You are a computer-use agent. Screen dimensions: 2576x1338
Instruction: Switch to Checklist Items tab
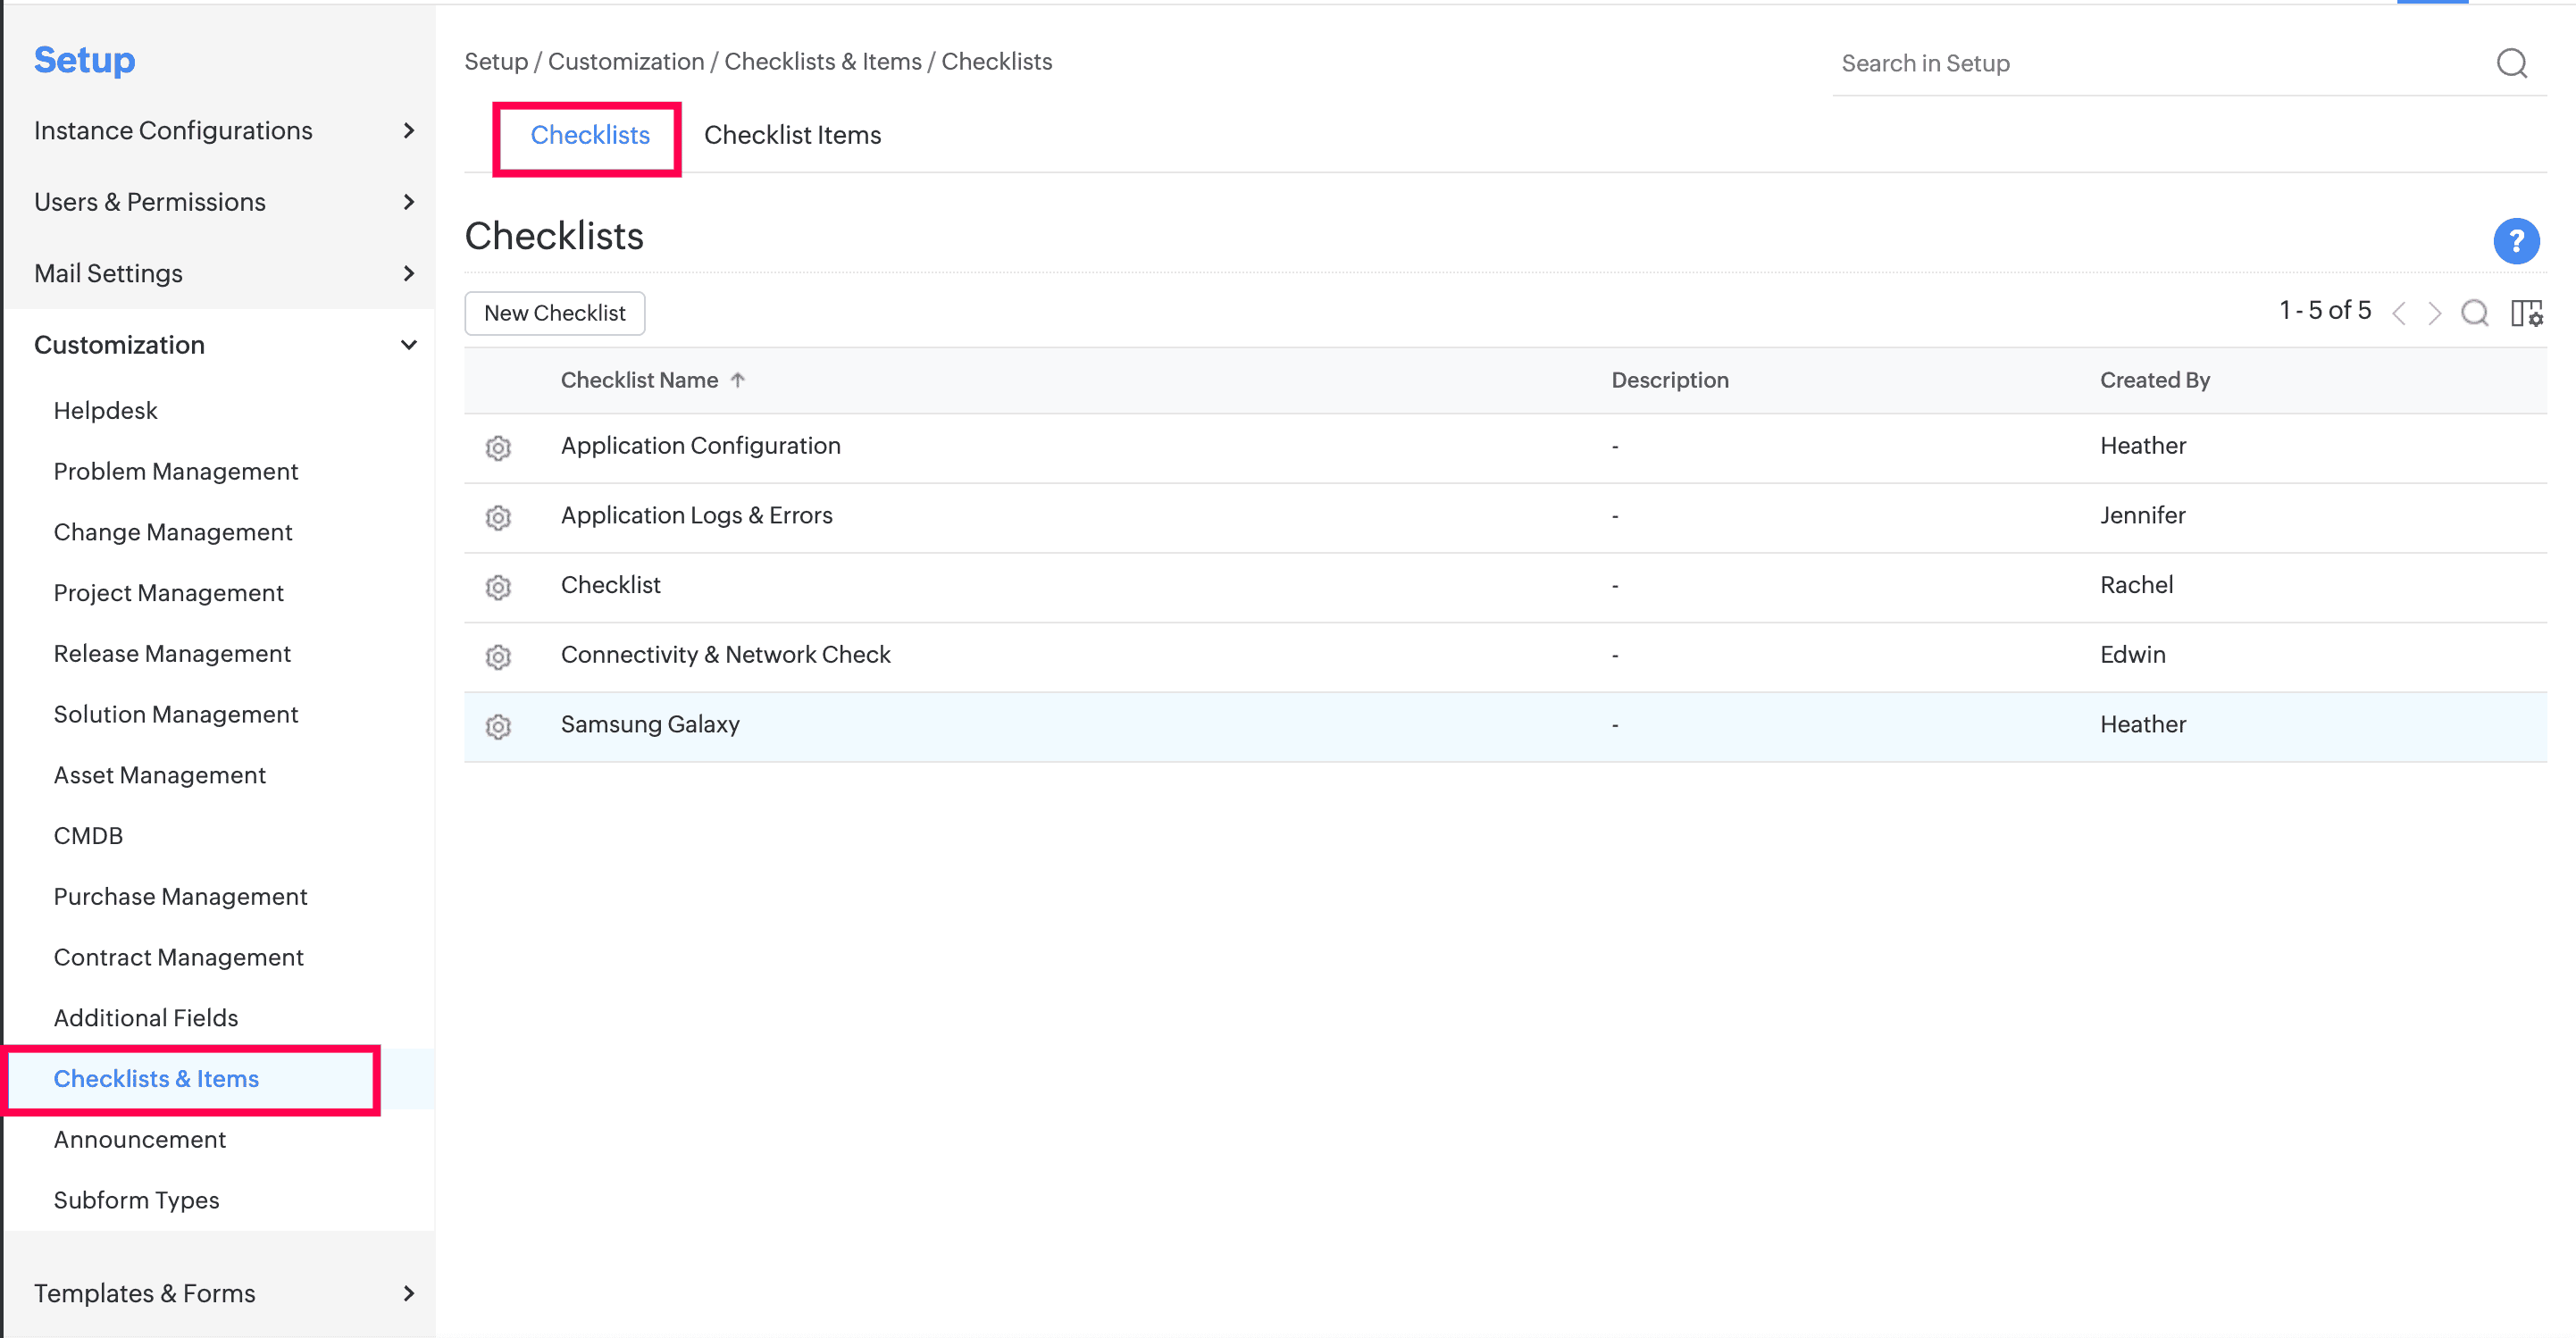pos(792,135)
